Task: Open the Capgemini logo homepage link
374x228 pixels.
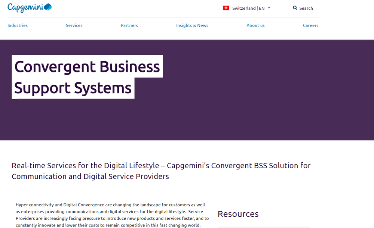Action: 30,7
